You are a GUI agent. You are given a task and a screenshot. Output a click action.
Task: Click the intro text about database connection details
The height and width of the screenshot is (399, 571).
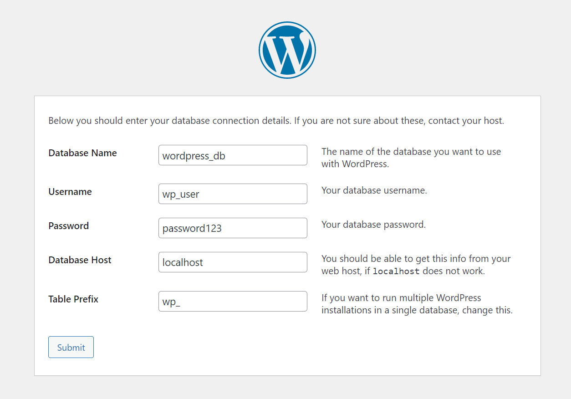click(x=276, y=121)
